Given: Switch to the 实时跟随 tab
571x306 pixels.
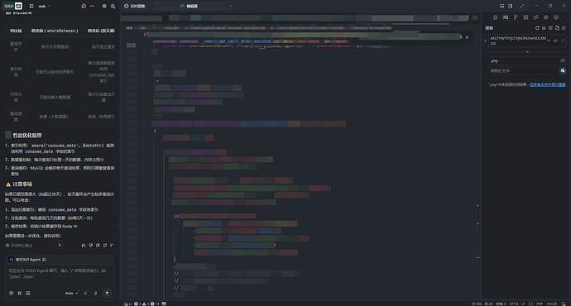Looking at the screenshot, I should click(x=135, y=6).
